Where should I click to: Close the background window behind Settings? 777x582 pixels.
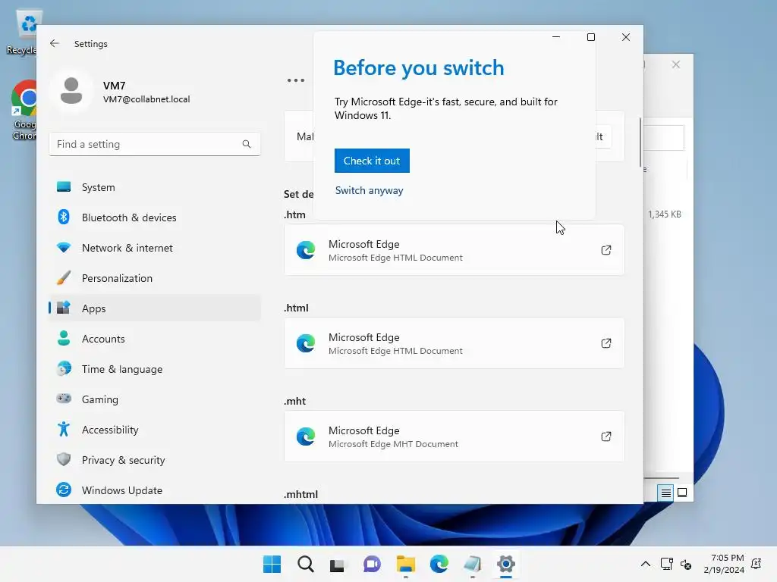(x=676, y=65)
